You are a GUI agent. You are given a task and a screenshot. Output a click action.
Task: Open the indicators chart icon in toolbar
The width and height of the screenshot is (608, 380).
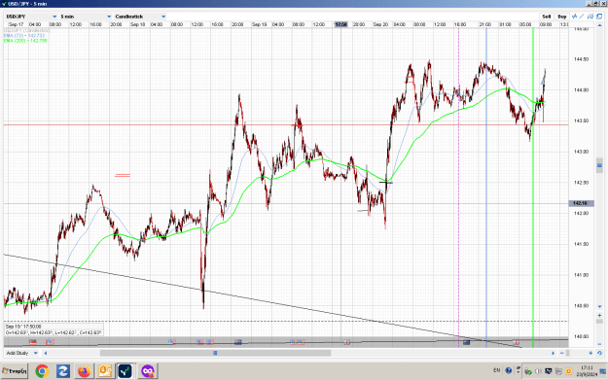(575, 17)
